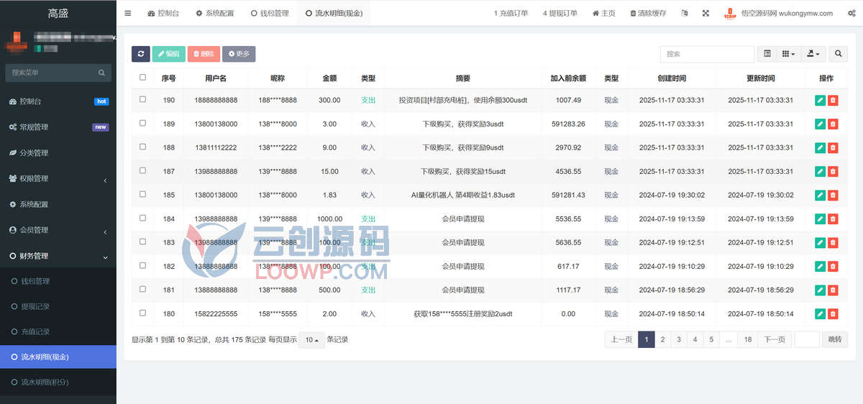Expand the 会员管理 sidebar menu
Viewport: 863px width, 404px height.
pyautogui.click(x=58, y=230)
